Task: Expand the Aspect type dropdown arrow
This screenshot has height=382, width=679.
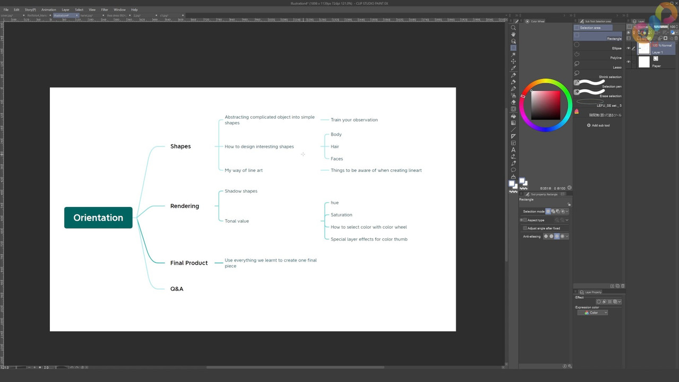Action: pyautogui.click(x=567, y=220)
